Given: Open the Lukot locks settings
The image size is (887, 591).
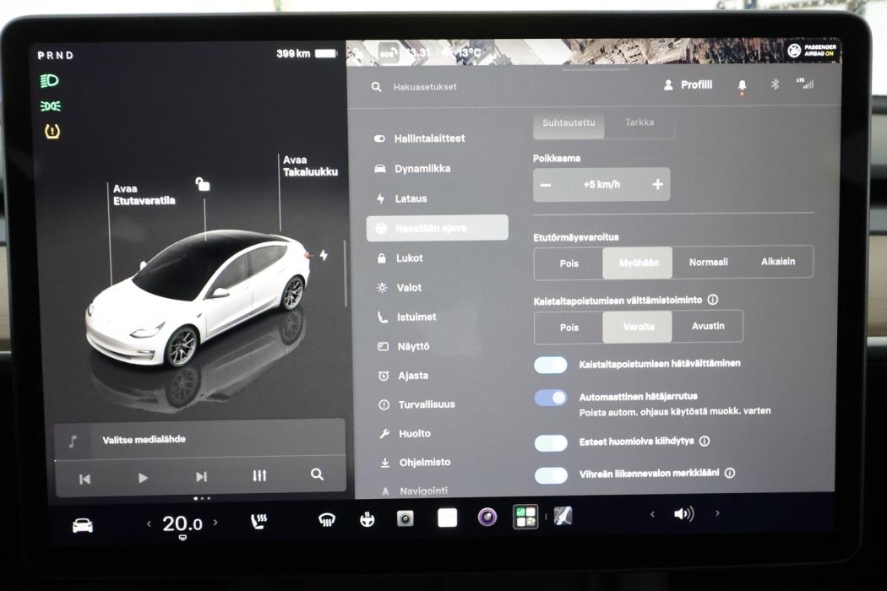Looking at the screenshot, I should click(x=400, y=258).
